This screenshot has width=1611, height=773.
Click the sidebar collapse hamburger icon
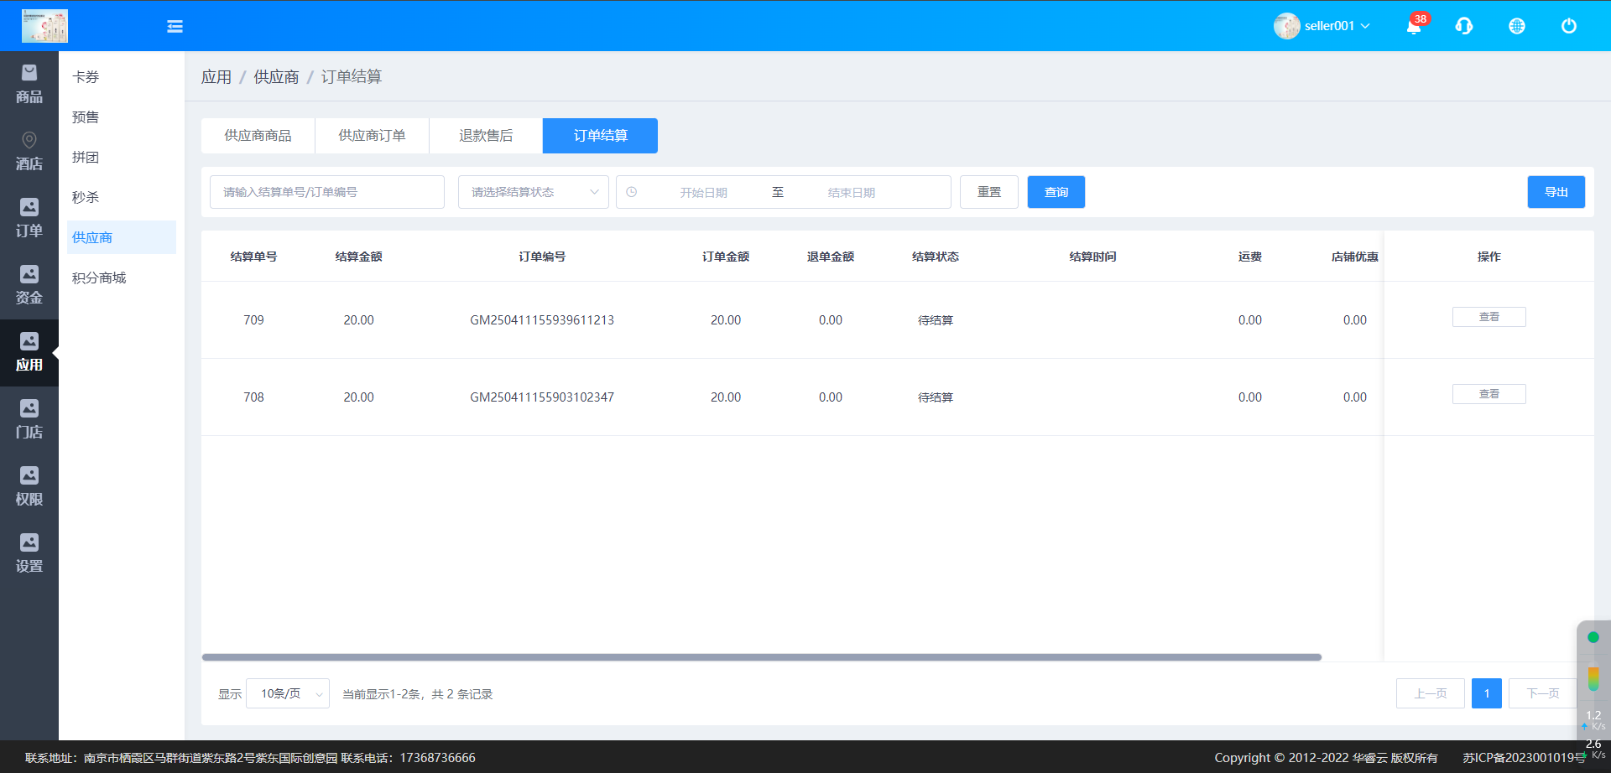point(175,27)
